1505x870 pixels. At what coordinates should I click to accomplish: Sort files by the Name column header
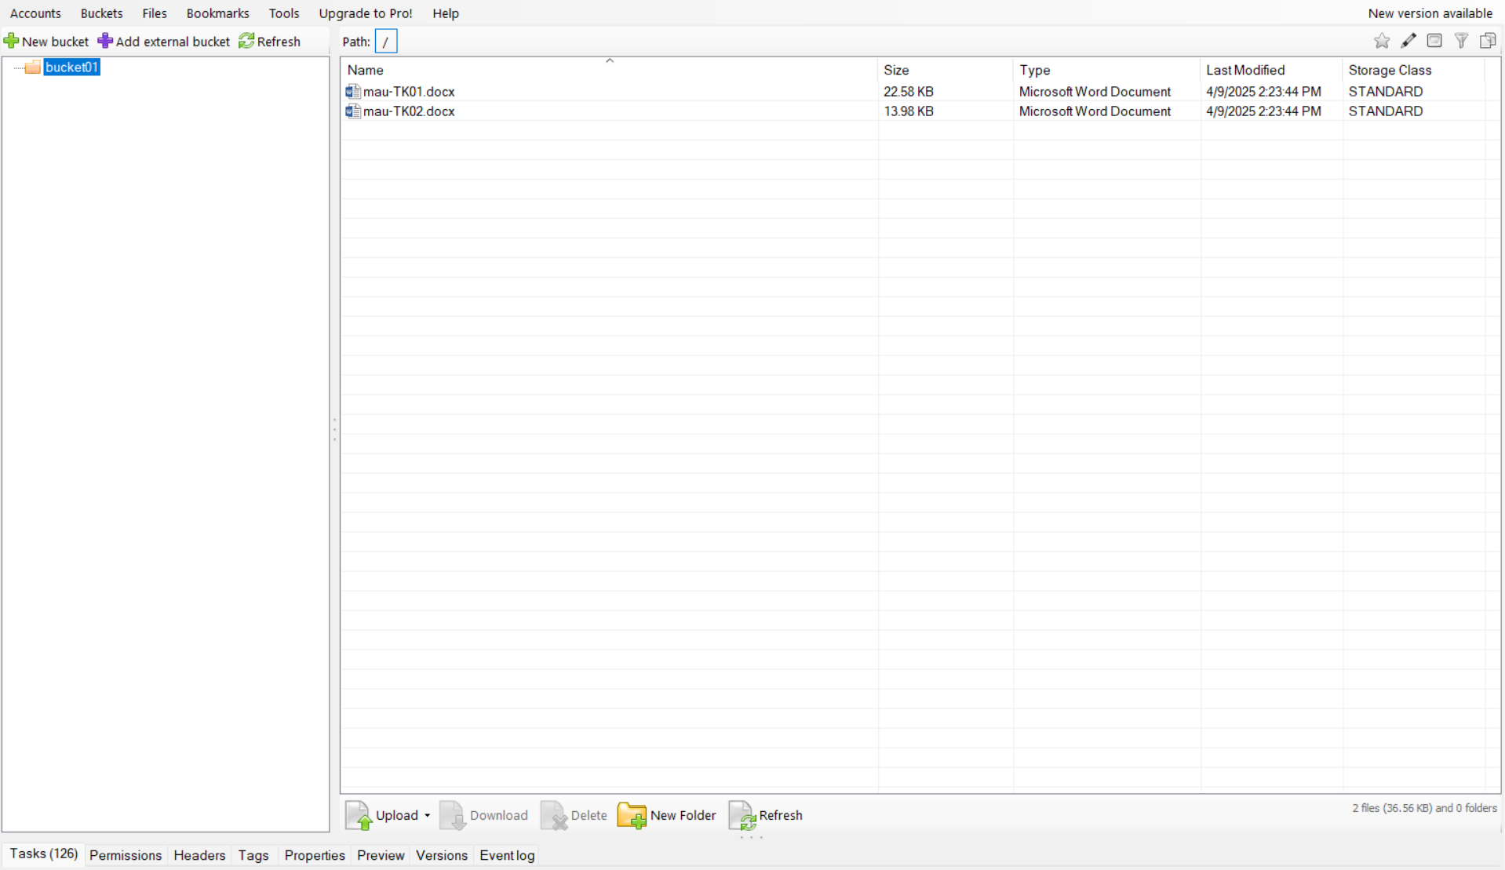tap(366, 71)
